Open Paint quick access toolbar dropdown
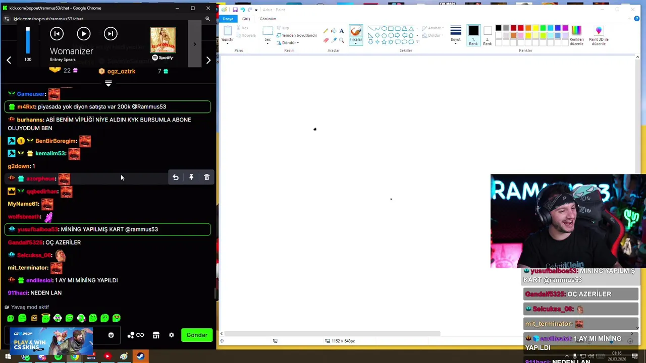This screenshot has width=646, height=363. [x=256, y=10]
